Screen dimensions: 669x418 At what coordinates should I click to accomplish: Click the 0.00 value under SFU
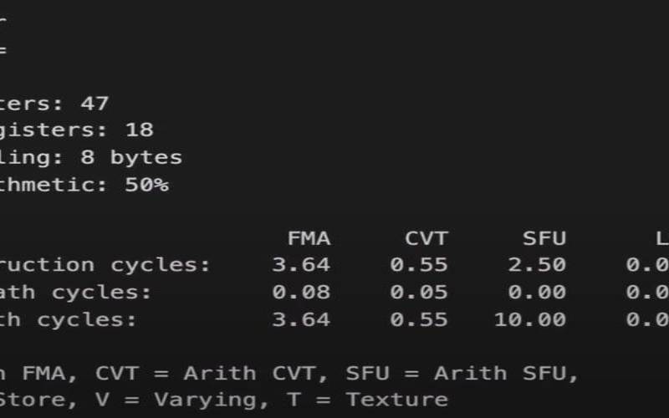tap(537, 292)
